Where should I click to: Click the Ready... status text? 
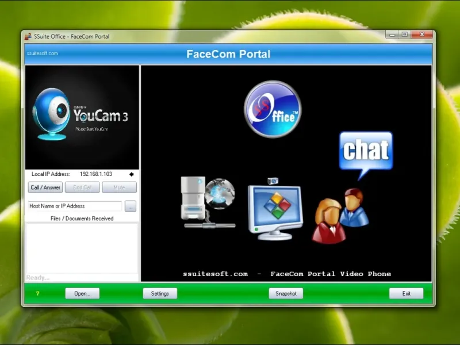pos(38,278)
